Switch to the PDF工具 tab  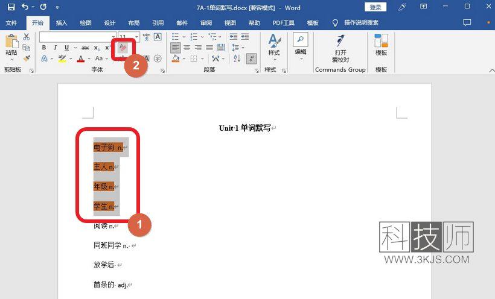(x=284, y=23)
